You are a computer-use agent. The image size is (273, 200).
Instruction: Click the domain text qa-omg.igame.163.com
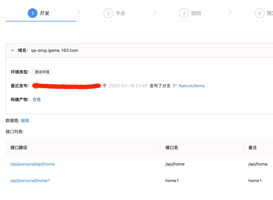pos(55,50)
